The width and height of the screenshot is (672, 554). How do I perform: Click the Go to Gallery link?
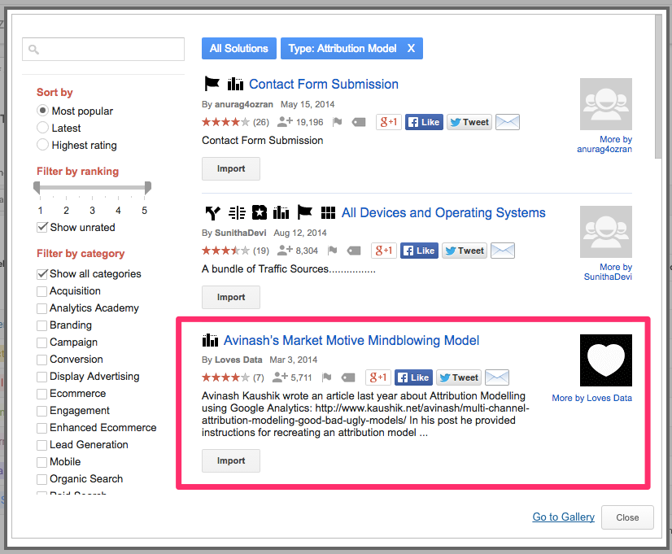point(563,517)
